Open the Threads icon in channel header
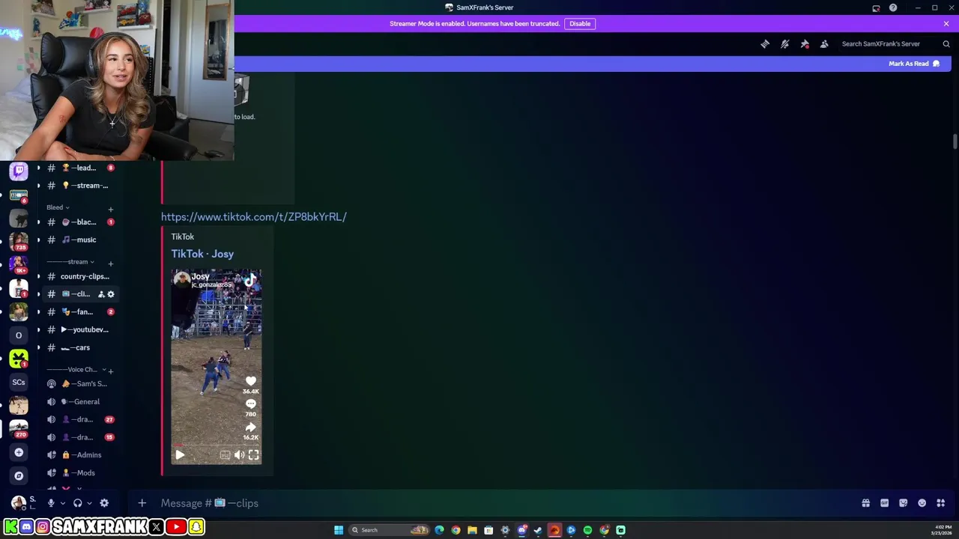The width and height of the screenshot is (959, 539). click(x=765, y=44)
